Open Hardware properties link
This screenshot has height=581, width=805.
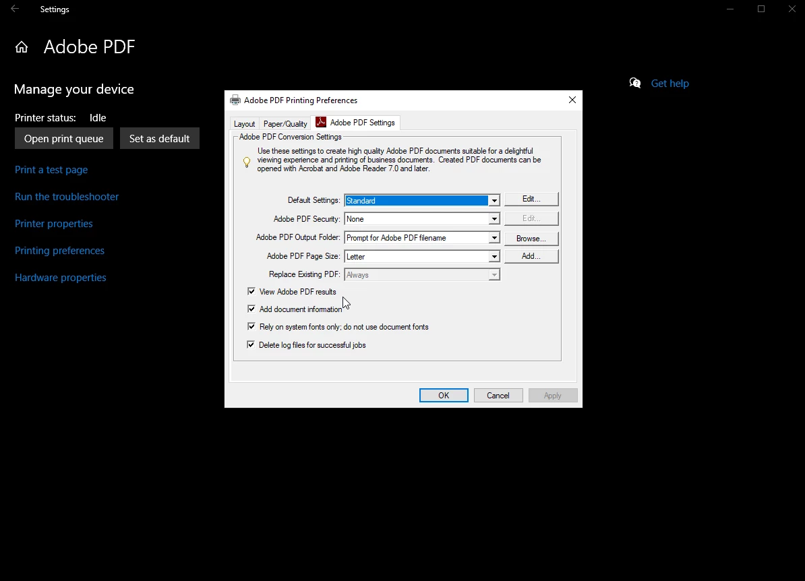[61, 278]
